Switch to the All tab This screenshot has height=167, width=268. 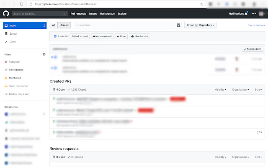coord(54,25)
